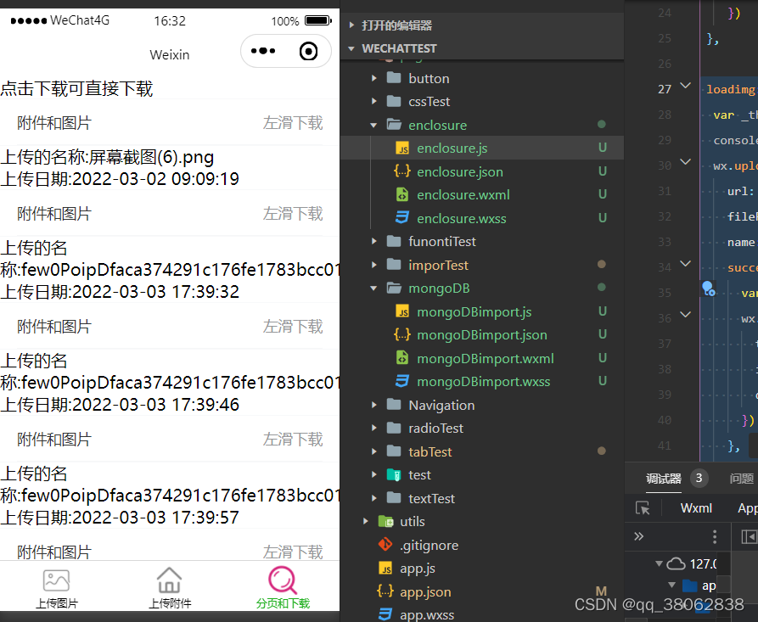Select the entry dated 2022-03-03 17:39:32
The height and width of the screenshot is (622, 758).
click(170, 270)
